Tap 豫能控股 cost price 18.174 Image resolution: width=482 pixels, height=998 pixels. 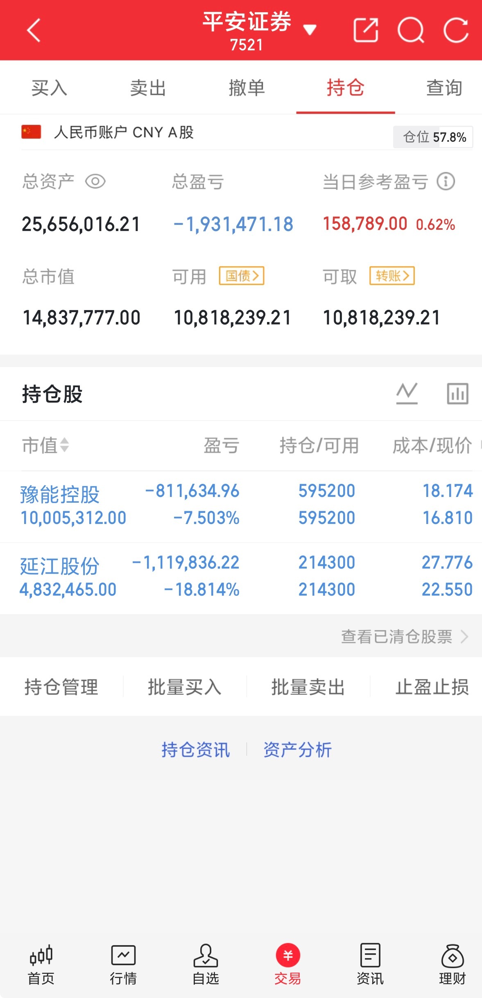(x=448, y=491)
